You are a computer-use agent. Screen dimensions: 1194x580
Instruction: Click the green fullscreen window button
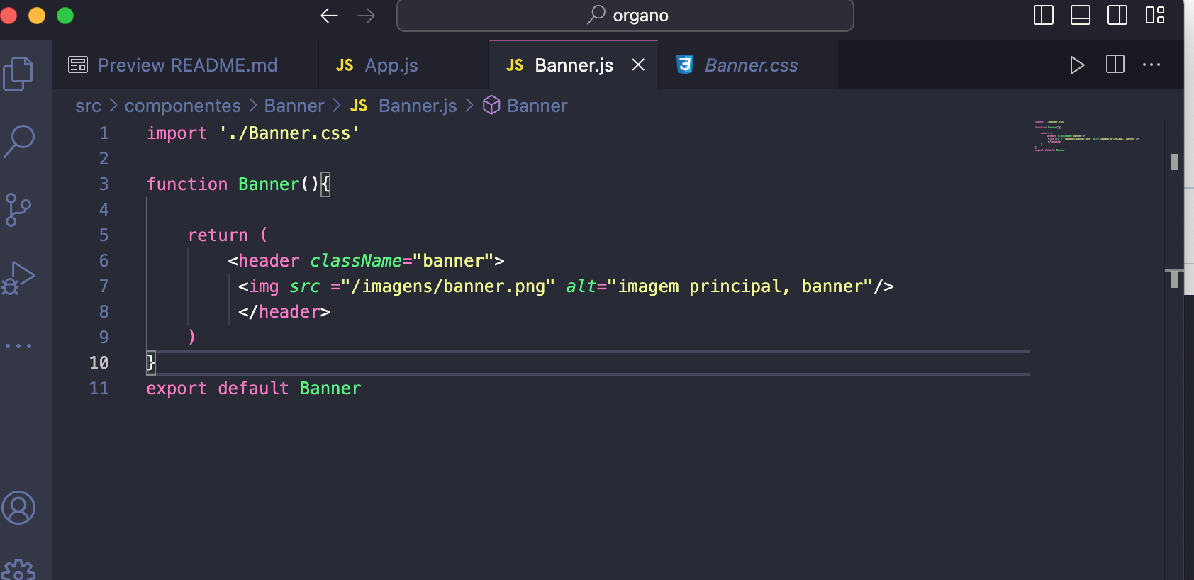pos(65,16)
